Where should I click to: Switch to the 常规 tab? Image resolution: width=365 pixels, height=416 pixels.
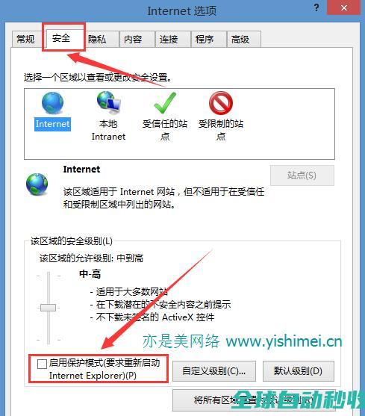(25, 40)
